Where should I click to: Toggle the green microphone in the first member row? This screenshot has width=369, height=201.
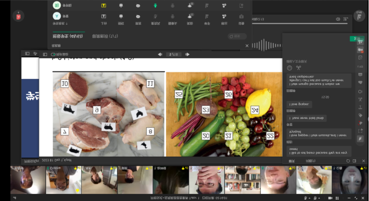155,6
